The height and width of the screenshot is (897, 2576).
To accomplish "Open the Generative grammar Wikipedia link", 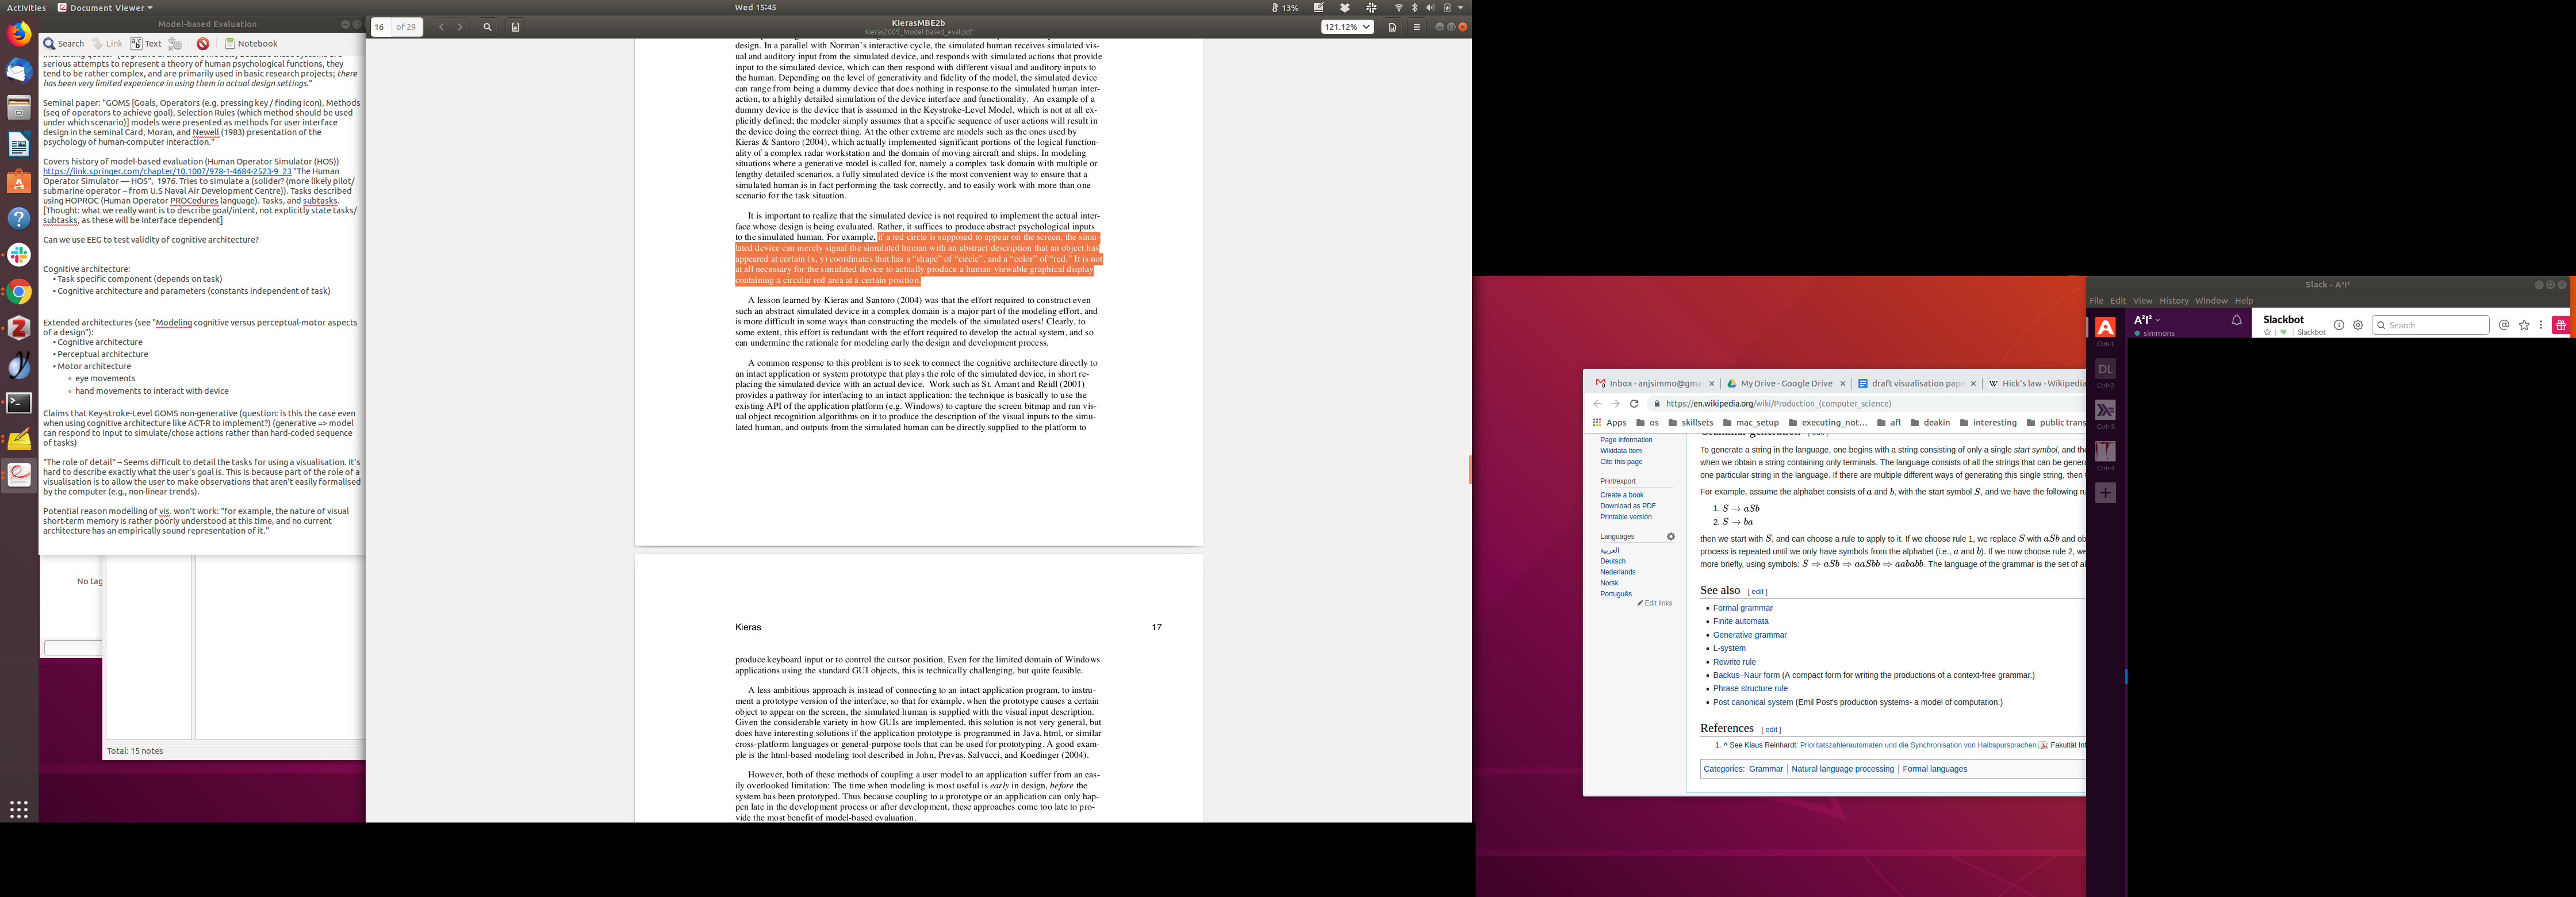I will click(1749, 635).
